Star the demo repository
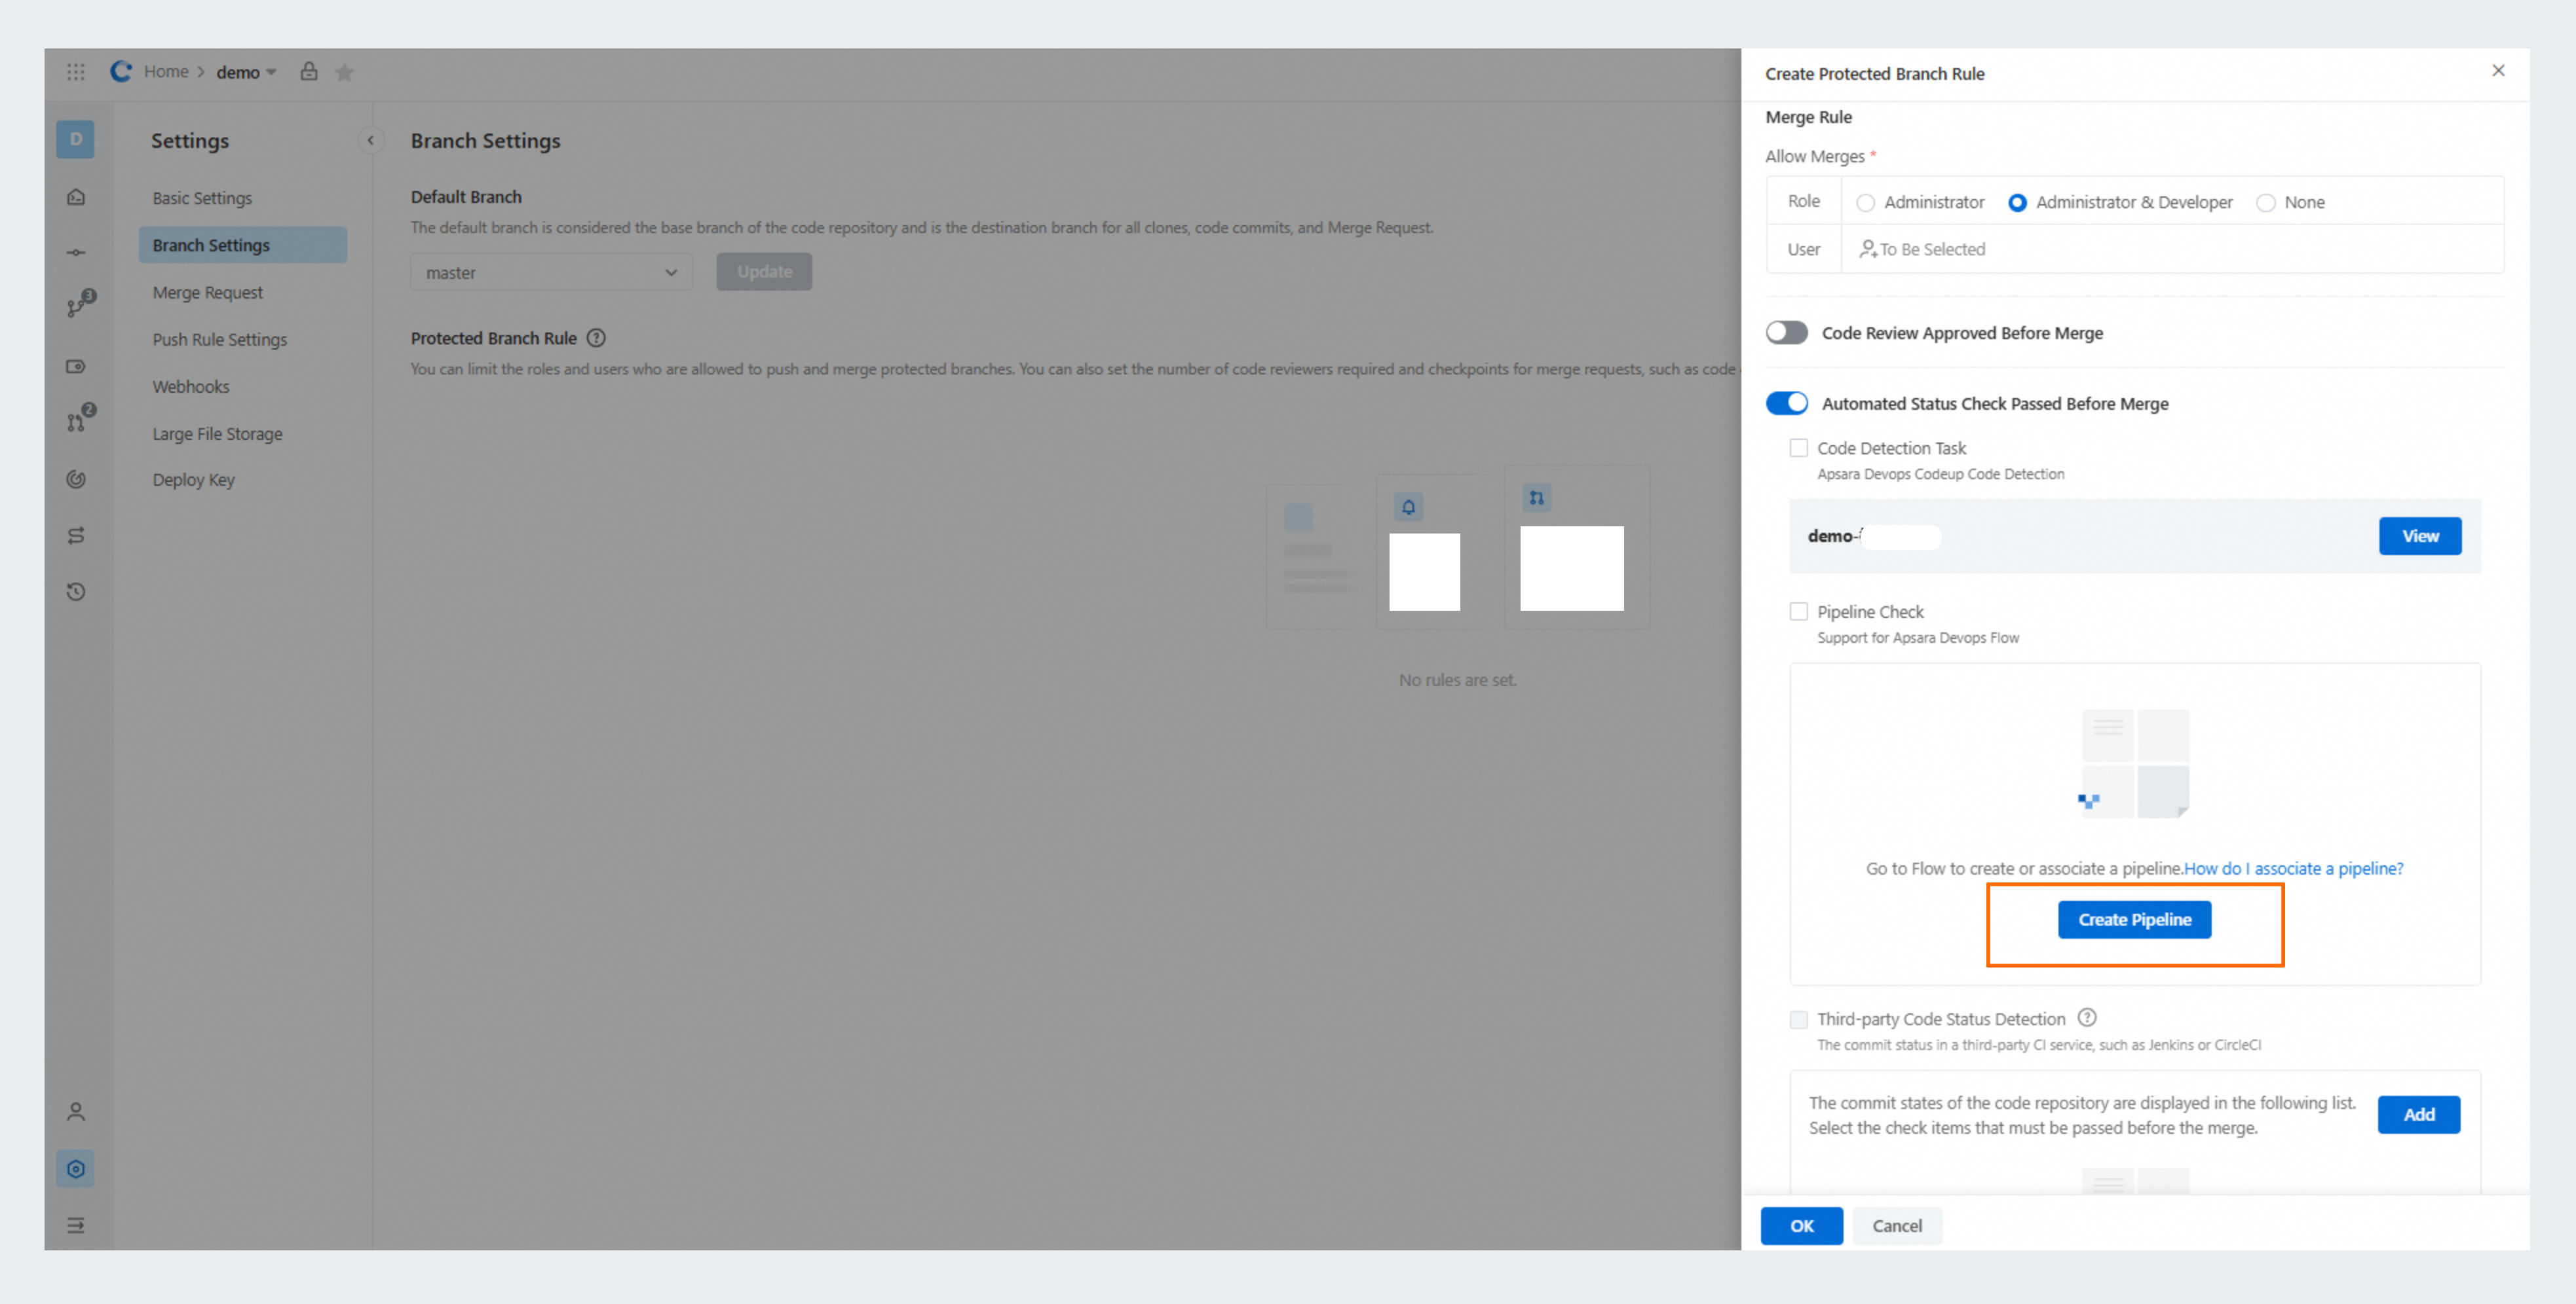Viewport: 2576px width, 1304px height. coord(344,73)
